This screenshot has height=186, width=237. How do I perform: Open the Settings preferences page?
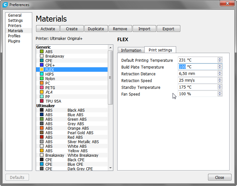click(19, 20)
